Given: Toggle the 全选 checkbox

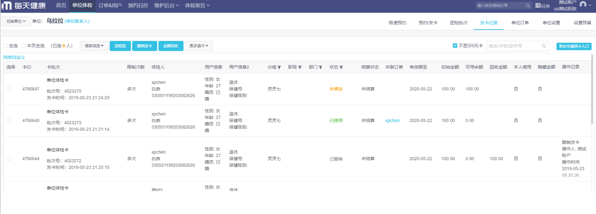Looking at the screenshot, I should pyautogui.click(x=6, y=46).
